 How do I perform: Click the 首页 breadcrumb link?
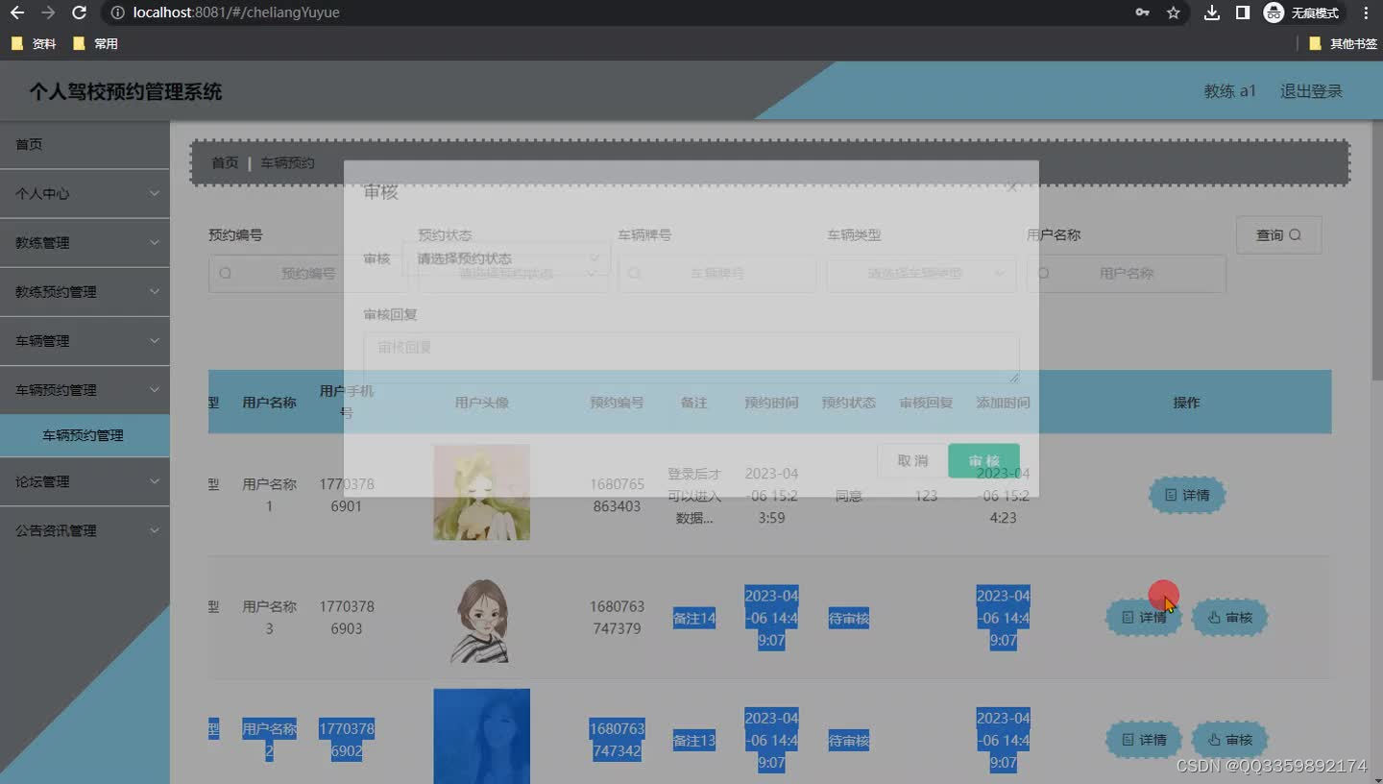pyautogui.click(x=225, y=162)
